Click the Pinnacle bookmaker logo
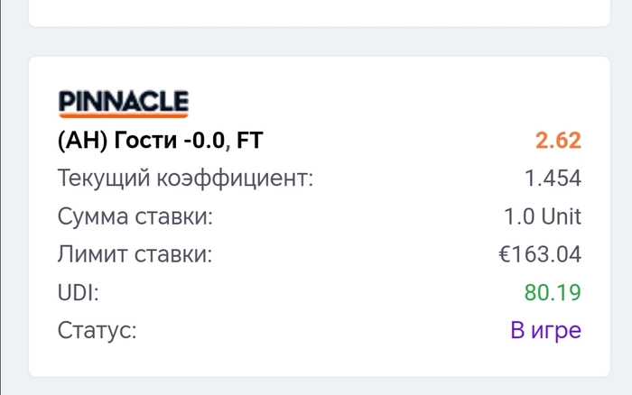Screen dimensions: 632x395 [x=123, y=101]
